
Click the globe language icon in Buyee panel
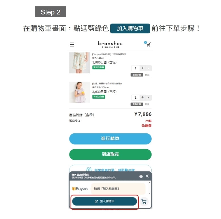coord(141,176)
